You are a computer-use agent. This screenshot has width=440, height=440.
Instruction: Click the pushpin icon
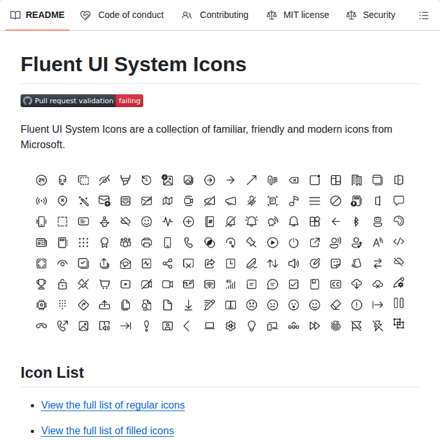pos(251,242)
